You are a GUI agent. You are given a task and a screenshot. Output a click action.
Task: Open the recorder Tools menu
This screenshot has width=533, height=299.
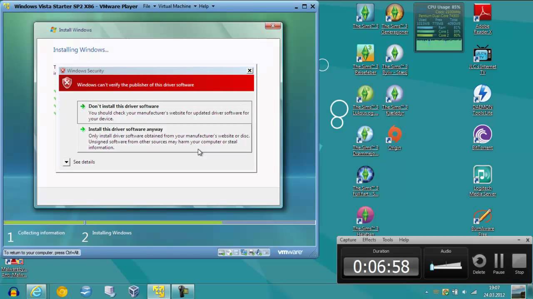click(388, 240)
